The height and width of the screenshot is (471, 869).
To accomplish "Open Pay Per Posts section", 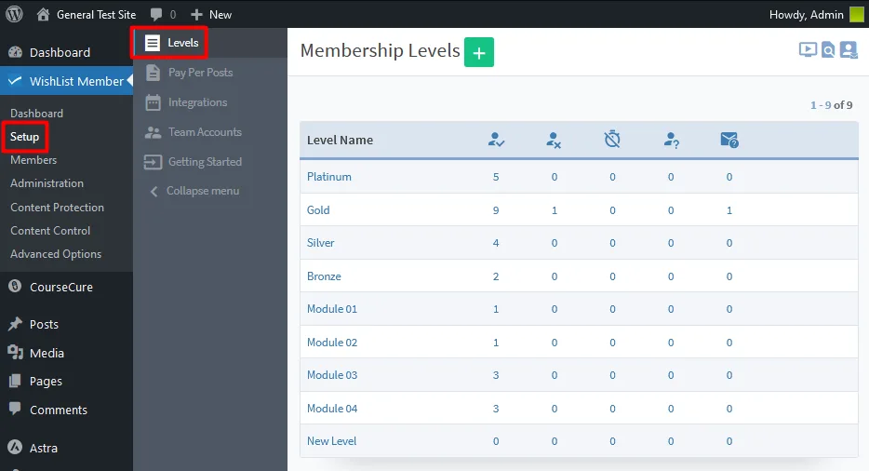I will 200,72.
